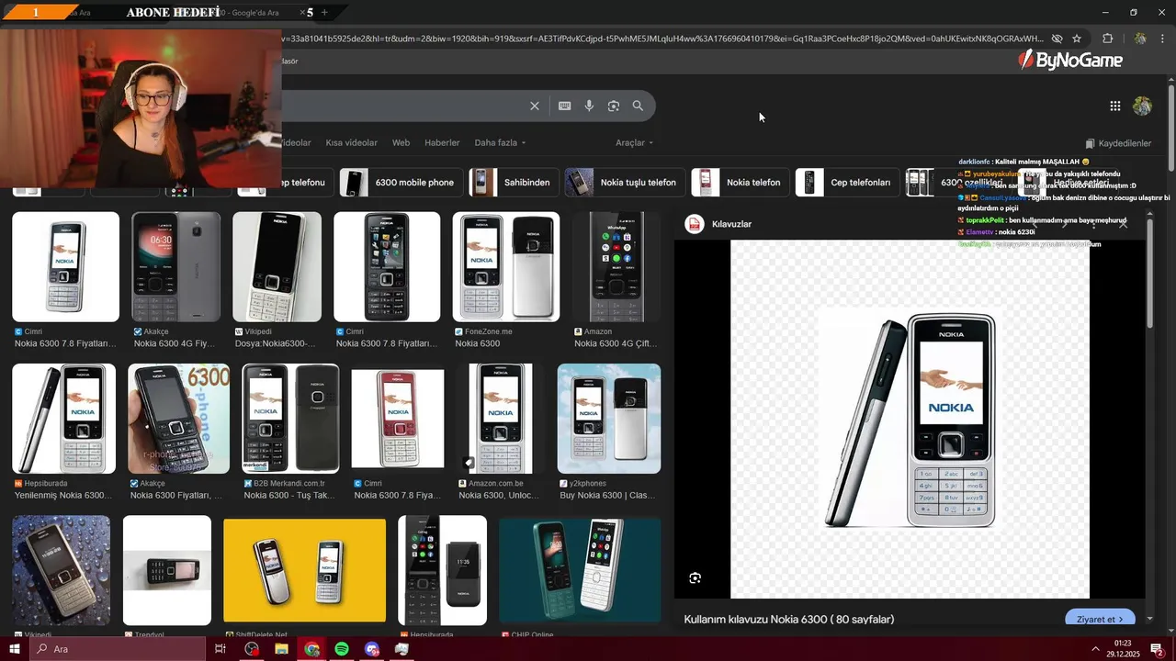Open Discord from the taskbar
The image size is (1176, 661).
[371, 649]
